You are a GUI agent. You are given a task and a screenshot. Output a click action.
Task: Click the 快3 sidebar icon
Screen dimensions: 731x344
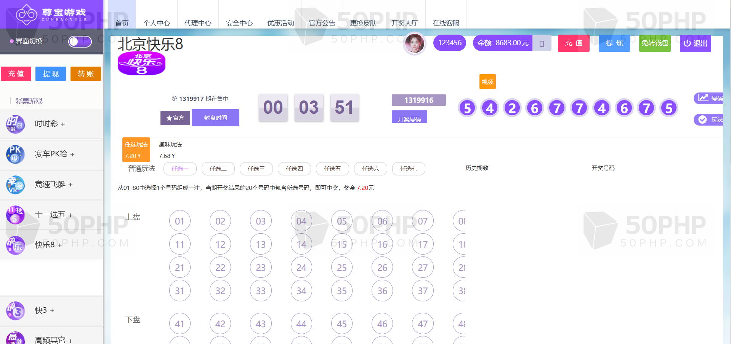pyautogui.click(x=15, y=311)
